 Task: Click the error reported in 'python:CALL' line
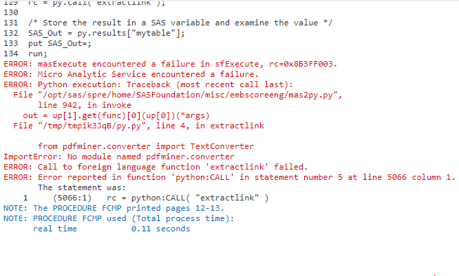[228, 177]
